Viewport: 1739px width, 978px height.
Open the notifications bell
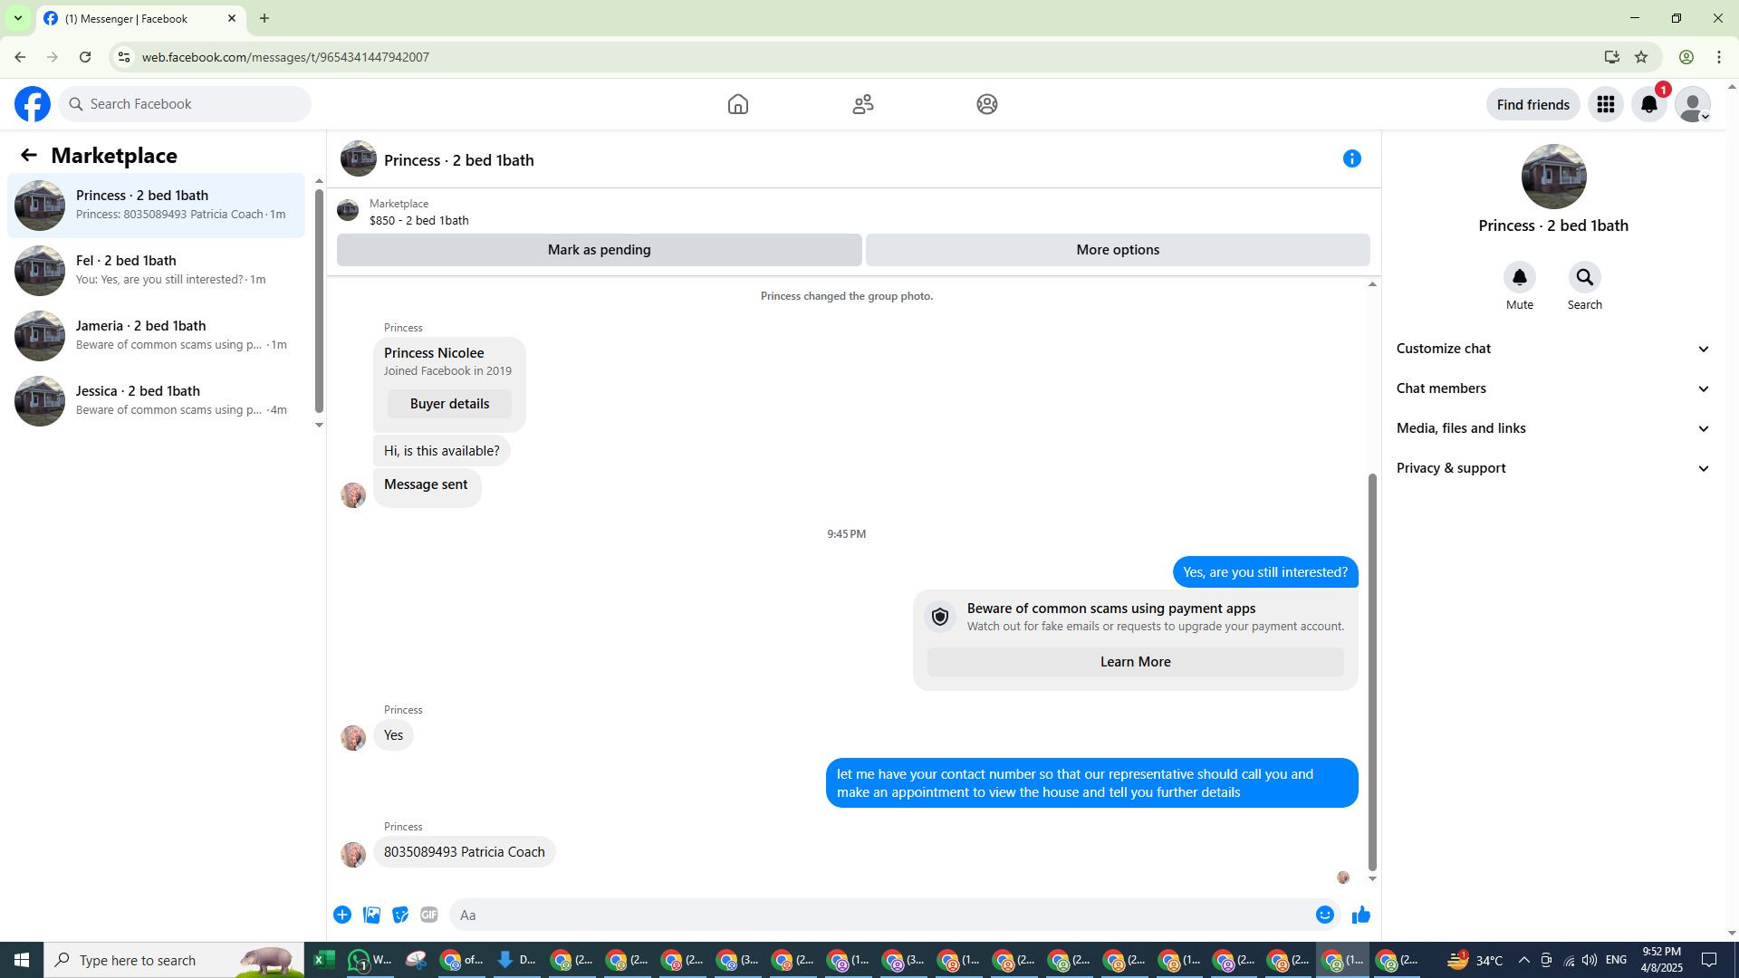pyautogui.click(x=1648, y=105)
